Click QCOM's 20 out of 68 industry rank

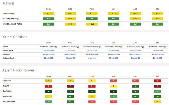click(x=49, y=58)
